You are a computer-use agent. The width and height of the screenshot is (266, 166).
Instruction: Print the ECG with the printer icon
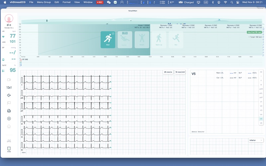point(9,111)
